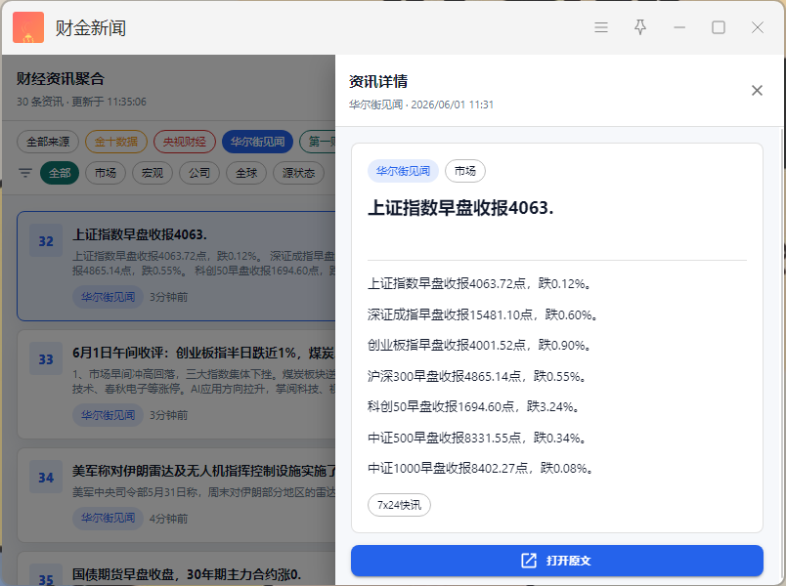Open news item 34 美军称对伊朗雷达
This screenshot has width=786, height=586.
[176, 495]
